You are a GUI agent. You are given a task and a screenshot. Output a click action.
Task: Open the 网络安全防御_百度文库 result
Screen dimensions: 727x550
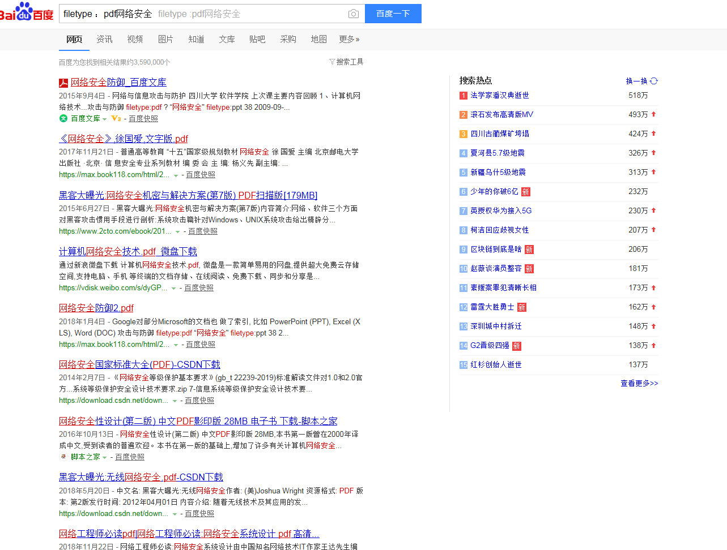coord(118,82)
